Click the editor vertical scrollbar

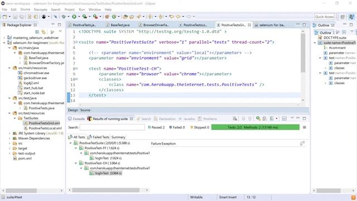pos(303,53)
